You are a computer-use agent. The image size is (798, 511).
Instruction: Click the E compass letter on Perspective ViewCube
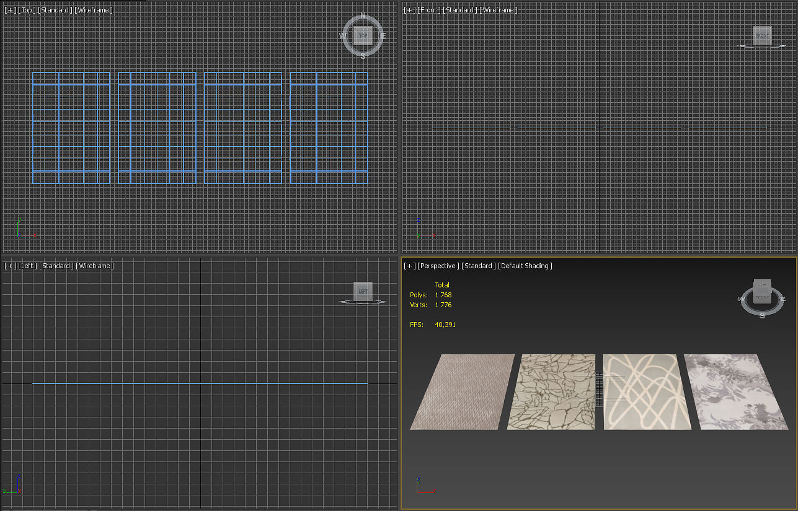[784, 299]
